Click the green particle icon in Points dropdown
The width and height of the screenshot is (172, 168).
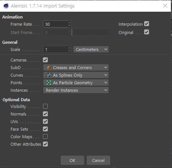pyautogui.click(x=49, y=83)
